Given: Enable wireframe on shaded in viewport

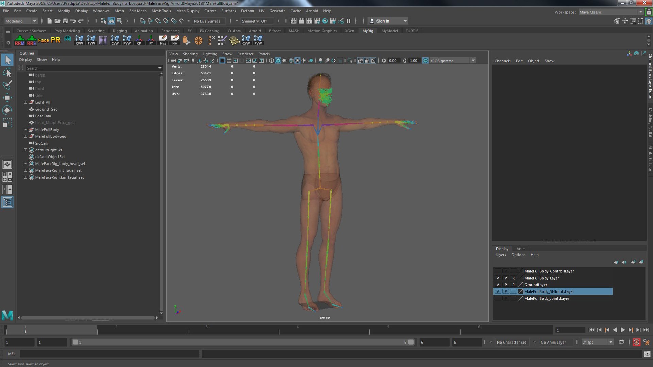Looking at the screenshot, I should click(x=291, y=61).
